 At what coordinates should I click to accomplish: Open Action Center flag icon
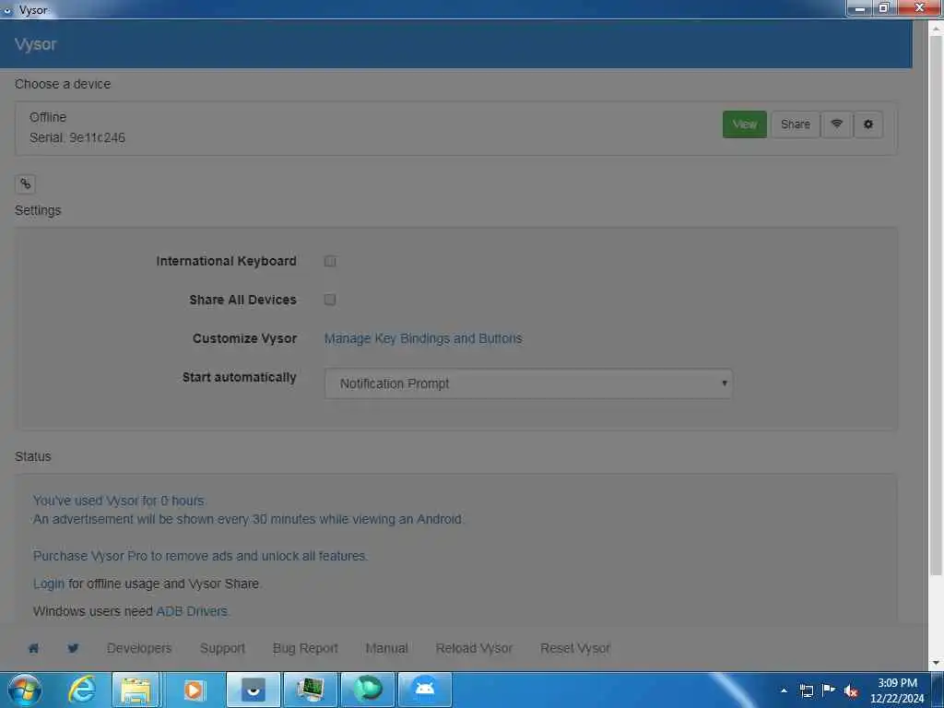point(829,690)
